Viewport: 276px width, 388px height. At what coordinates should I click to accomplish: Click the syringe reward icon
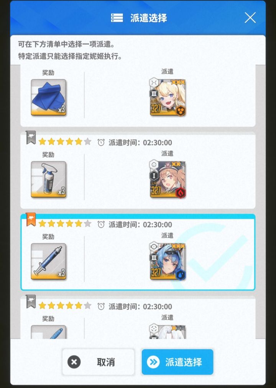(x=49, y=261)
